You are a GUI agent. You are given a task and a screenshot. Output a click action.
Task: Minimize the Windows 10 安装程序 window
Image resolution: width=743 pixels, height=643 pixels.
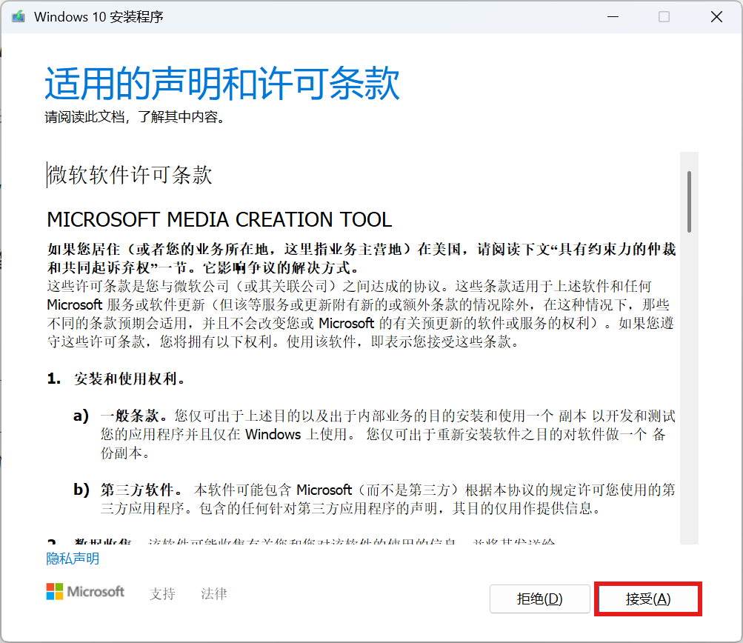point(613,16)
